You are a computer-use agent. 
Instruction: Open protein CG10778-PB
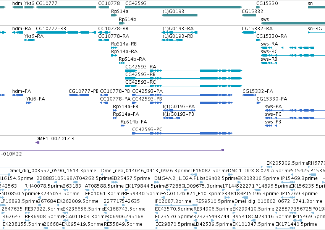(x=115, y=91)
